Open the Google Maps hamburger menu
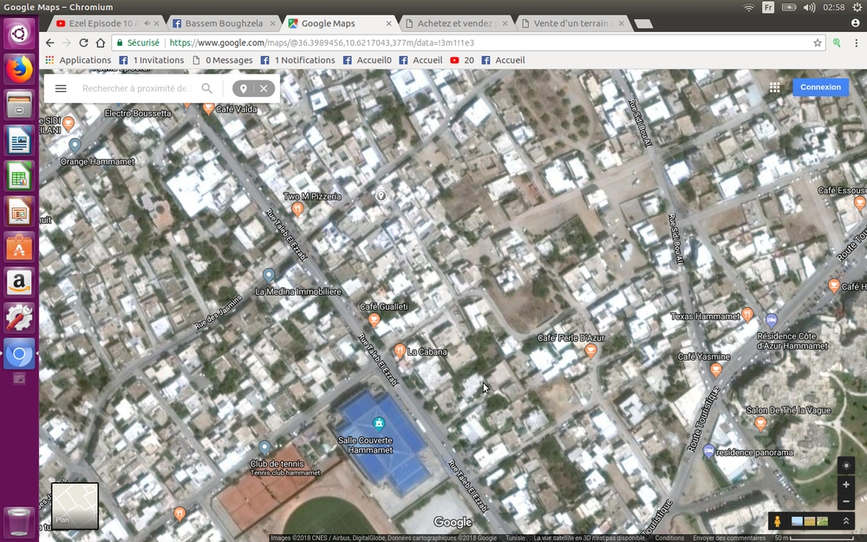867x542 pixels. click(x=61, y=88)
